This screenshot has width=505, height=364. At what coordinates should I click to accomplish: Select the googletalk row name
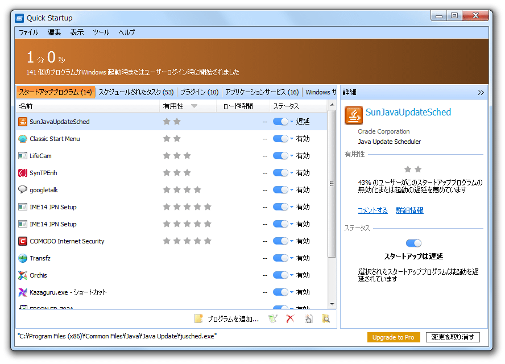[x=44, y=190]
